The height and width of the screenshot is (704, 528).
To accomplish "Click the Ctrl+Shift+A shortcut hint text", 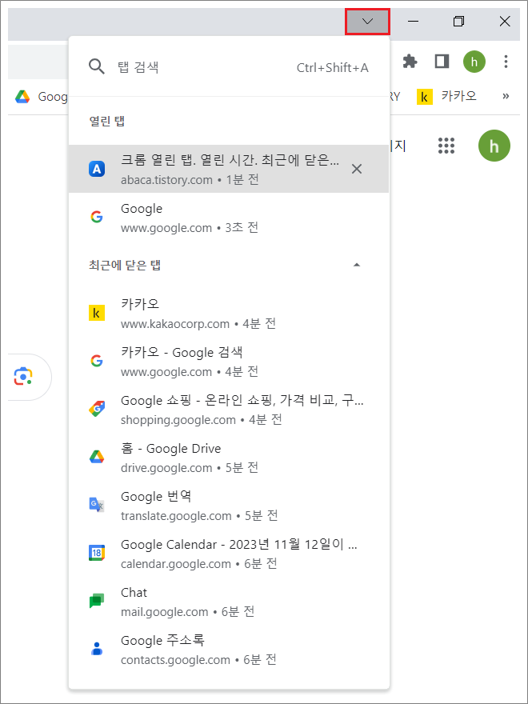I will pos(333,68).
